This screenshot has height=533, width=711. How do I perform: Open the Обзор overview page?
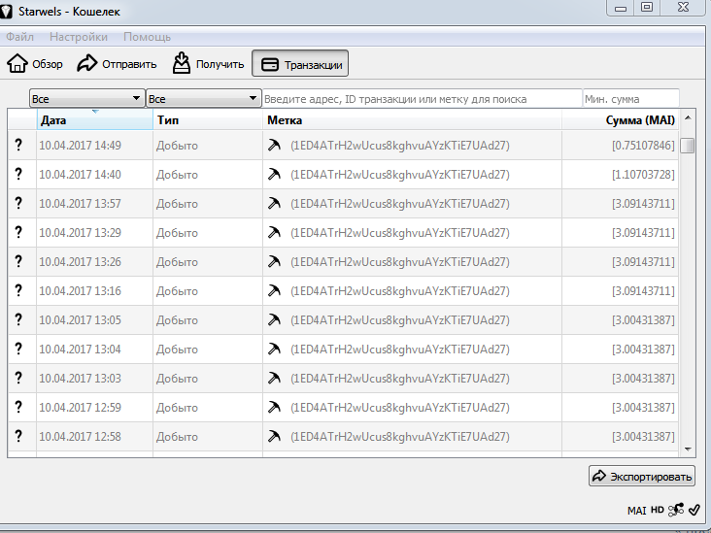coord(35,63)
